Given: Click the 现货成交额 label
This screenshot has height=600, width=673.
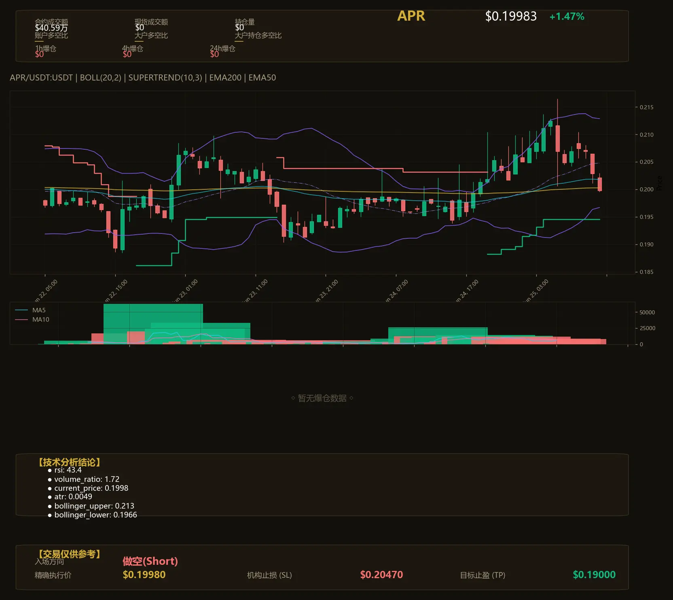Looking at the screenshot, I should click(x=151, y=22).
